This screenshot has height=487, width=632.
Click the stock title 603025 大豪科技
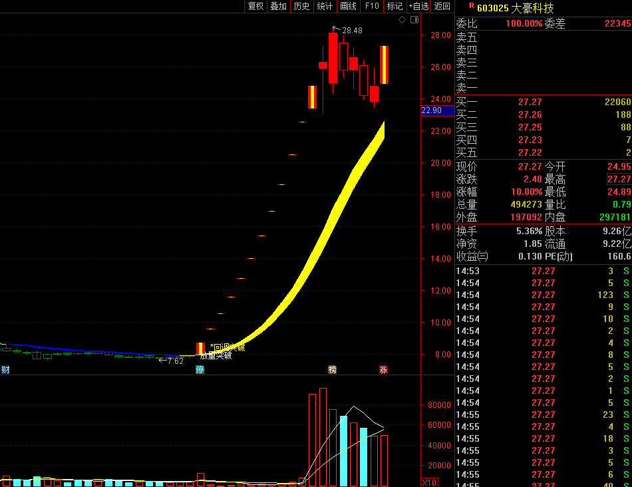[x=515, y=8]
